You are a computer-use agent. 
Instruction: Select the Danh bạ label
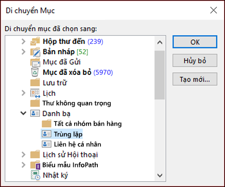(x=56, y=114)
